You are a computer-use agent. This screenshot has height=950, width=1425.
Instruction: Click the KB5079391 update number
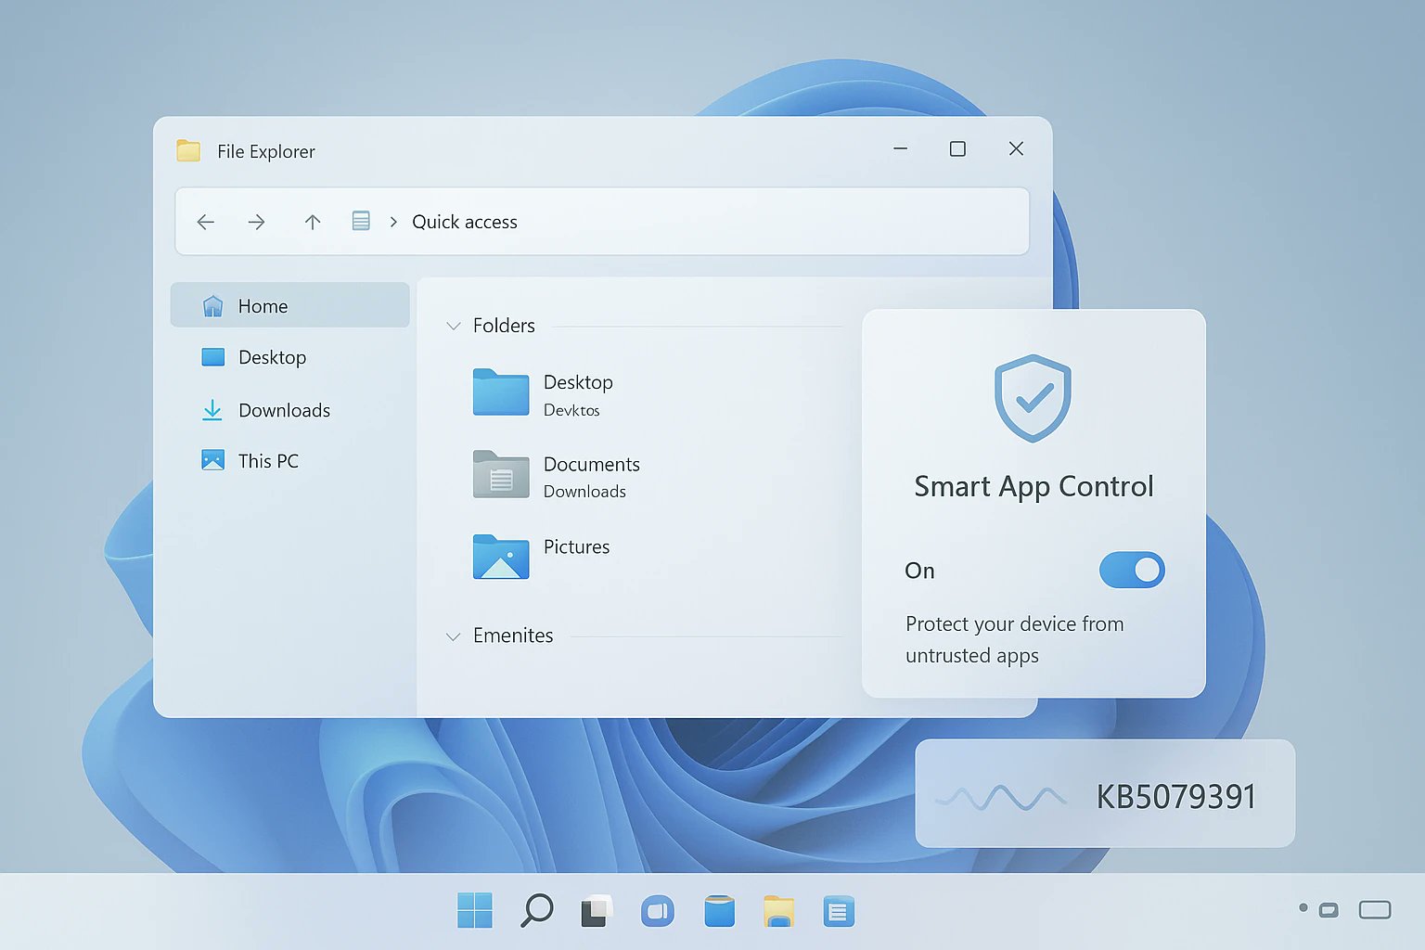(1175, 797)
